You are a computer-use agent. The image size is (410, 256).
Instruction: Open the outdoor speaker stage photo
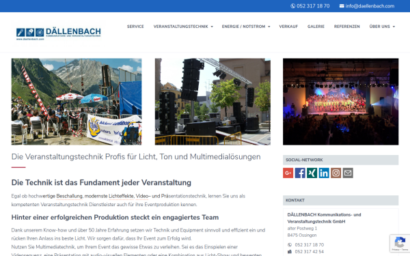point(213,102)
